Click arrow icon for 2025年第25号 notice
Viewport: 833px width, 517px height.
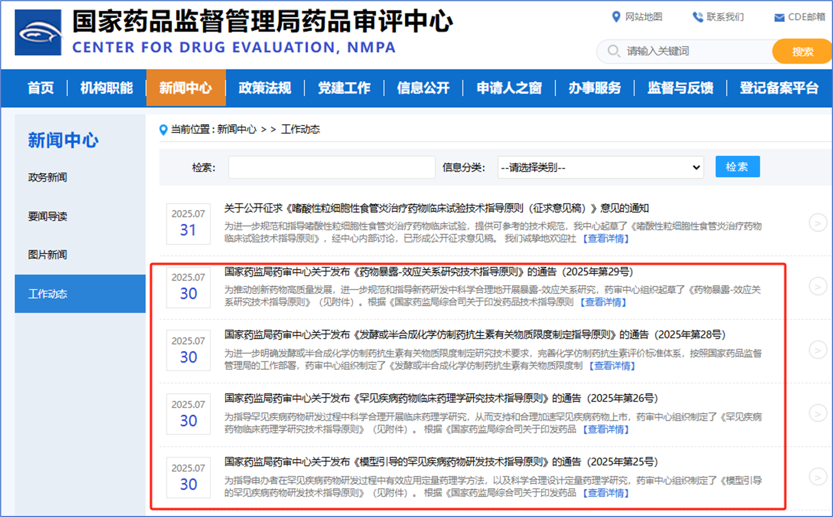818,477
